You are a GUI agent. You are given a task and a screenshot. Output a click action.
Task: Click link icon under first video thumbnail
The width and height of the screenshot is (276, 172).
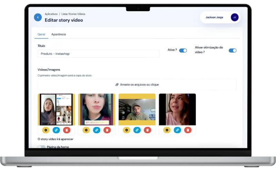click(56, 130)
